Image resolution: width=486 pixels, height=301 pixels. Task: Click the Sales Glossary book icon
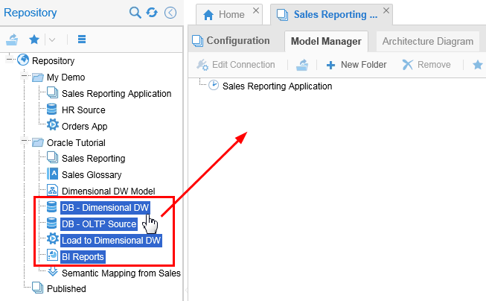click(52, 174)
